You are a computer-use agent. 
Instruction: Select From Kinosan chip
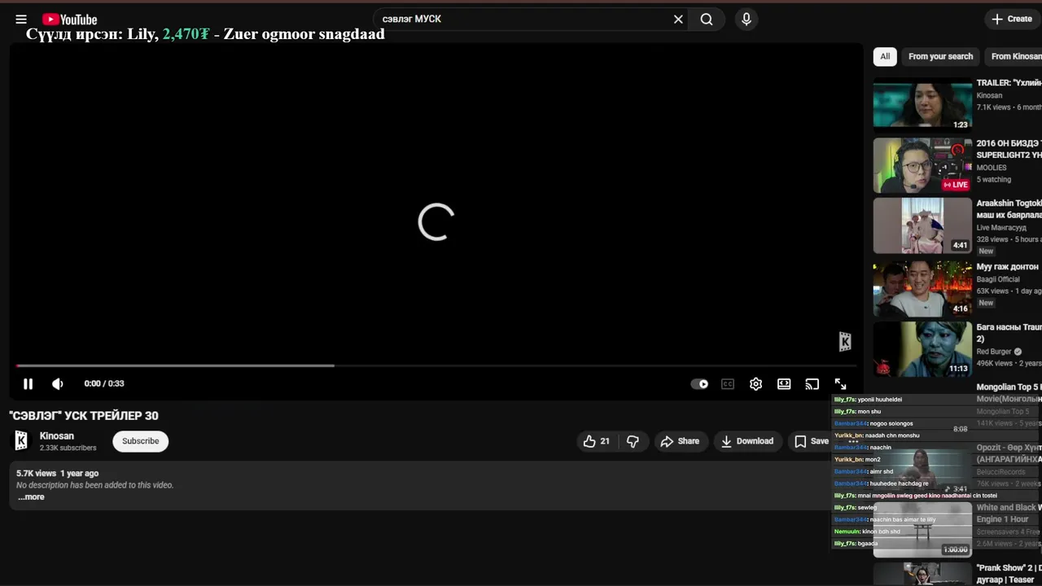(x=1015, y=56)
